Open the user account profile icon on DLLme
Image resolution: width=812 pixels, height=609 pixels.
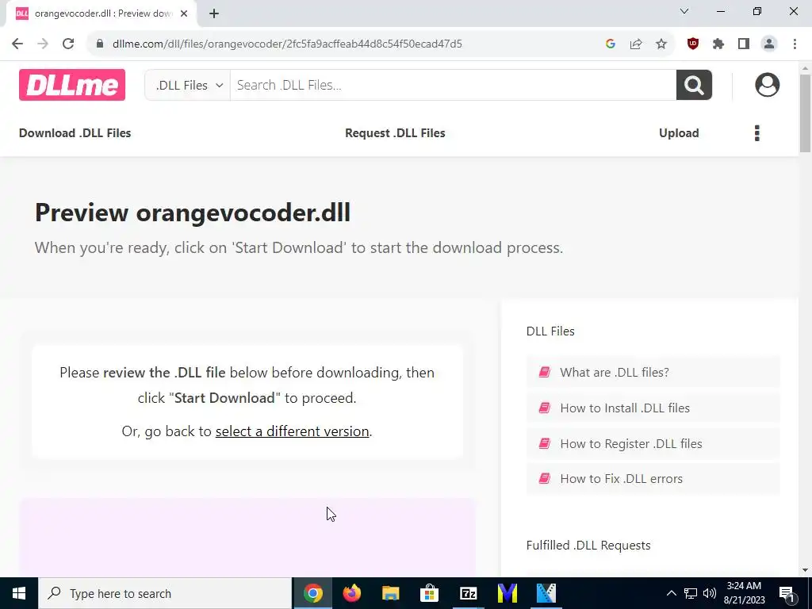coord(767,85)
